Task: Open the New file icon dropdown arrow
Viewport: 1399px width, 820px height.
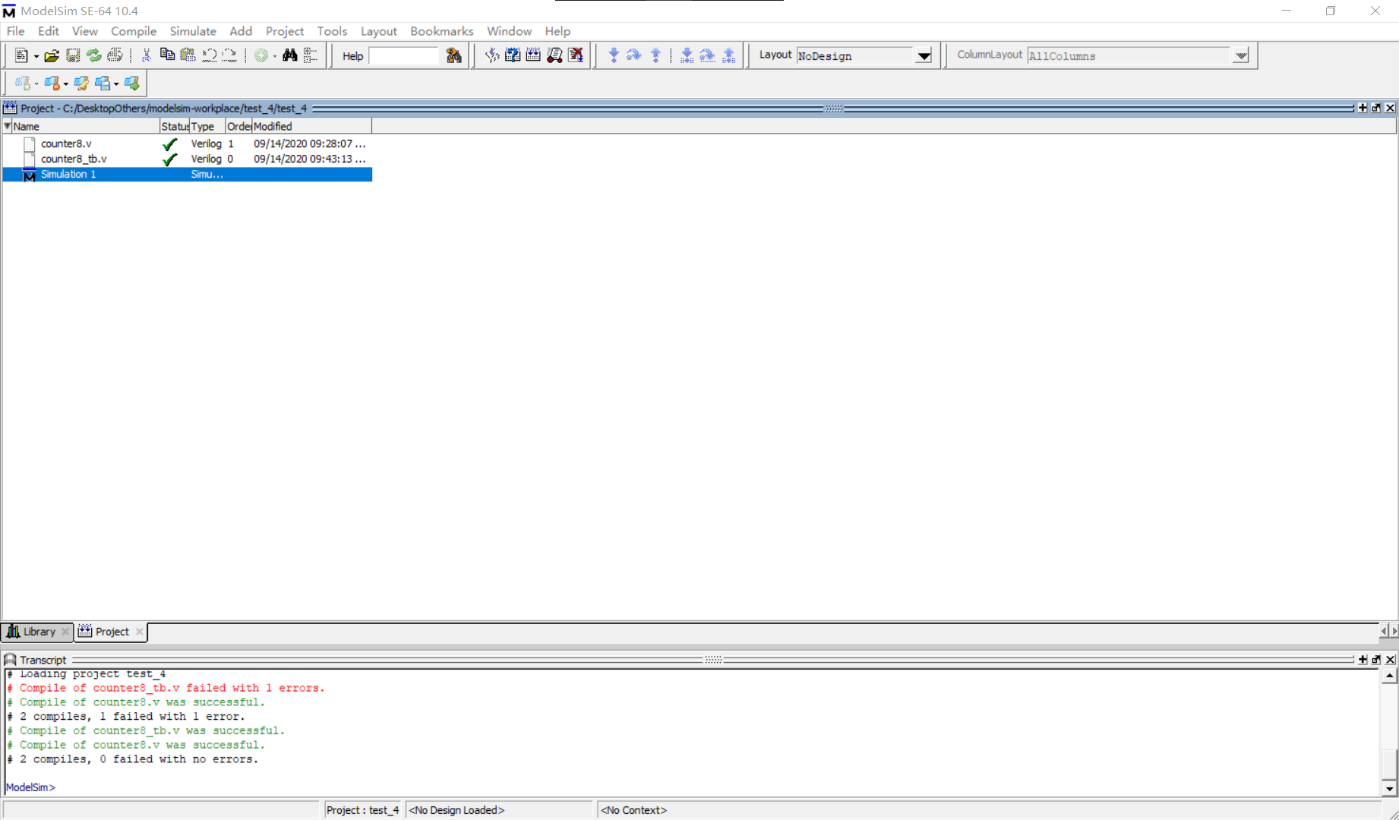Action: click(36, 56)
